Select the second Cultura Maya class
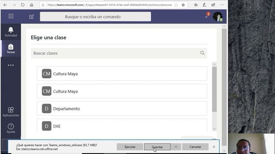275x154 pixels. tap(122, 91)
